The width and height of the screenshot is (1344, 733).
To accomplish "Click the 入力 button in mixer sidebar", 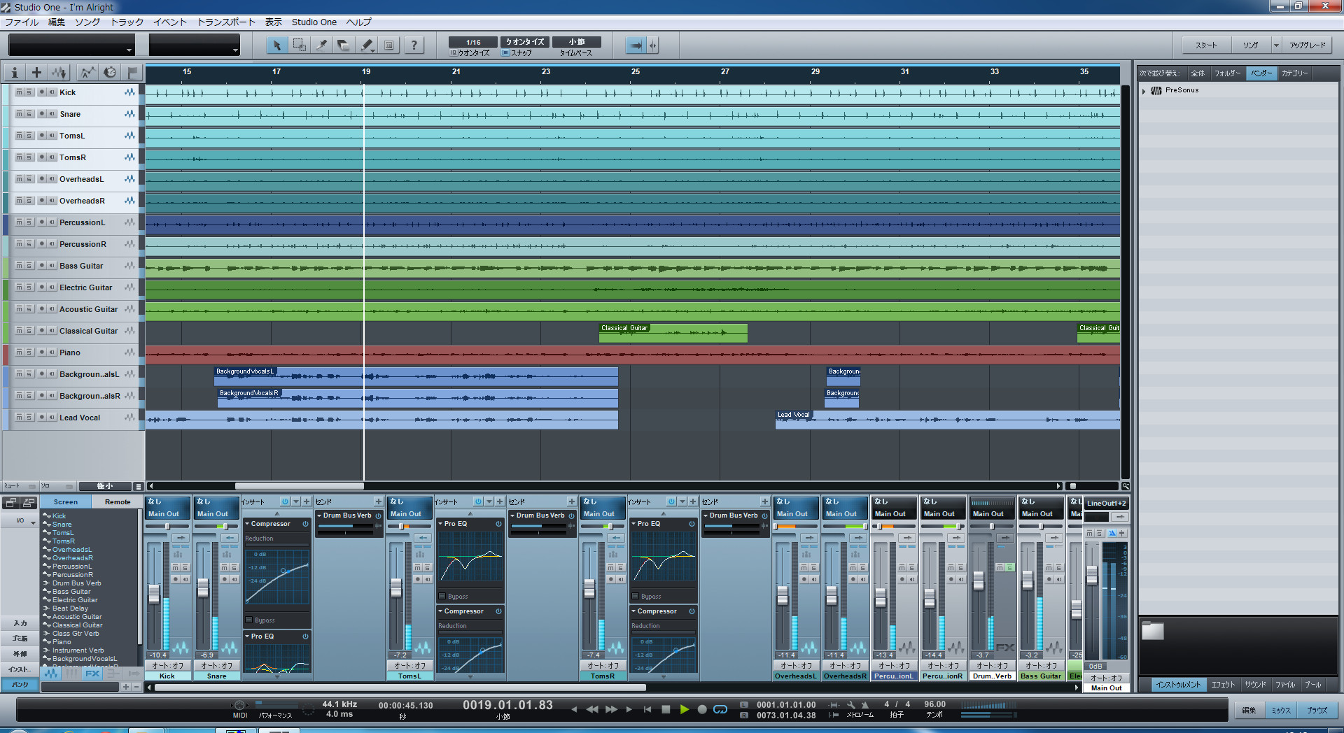I will (20, 623).
